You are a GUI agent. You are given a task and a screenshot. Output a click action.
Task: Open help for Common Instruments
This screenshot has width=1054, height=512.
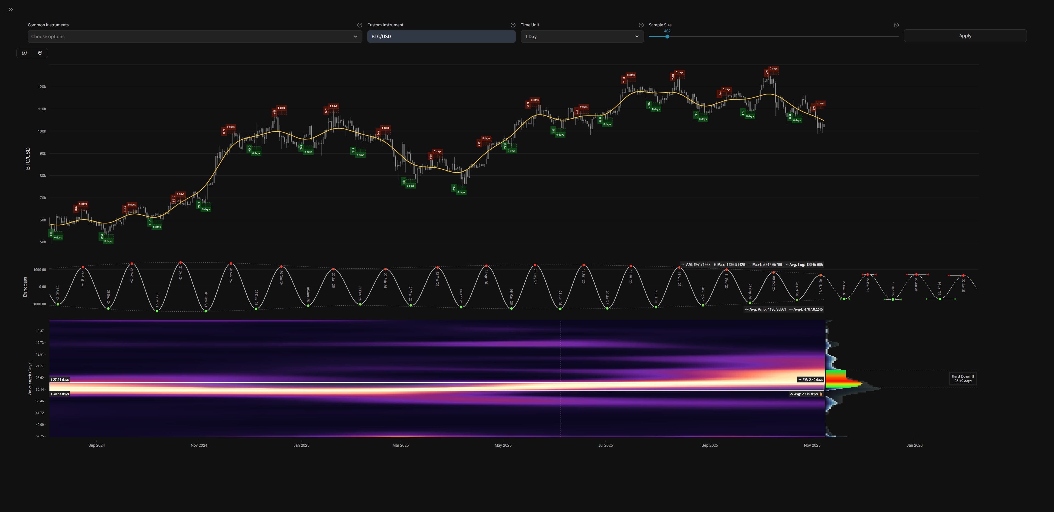360,25
